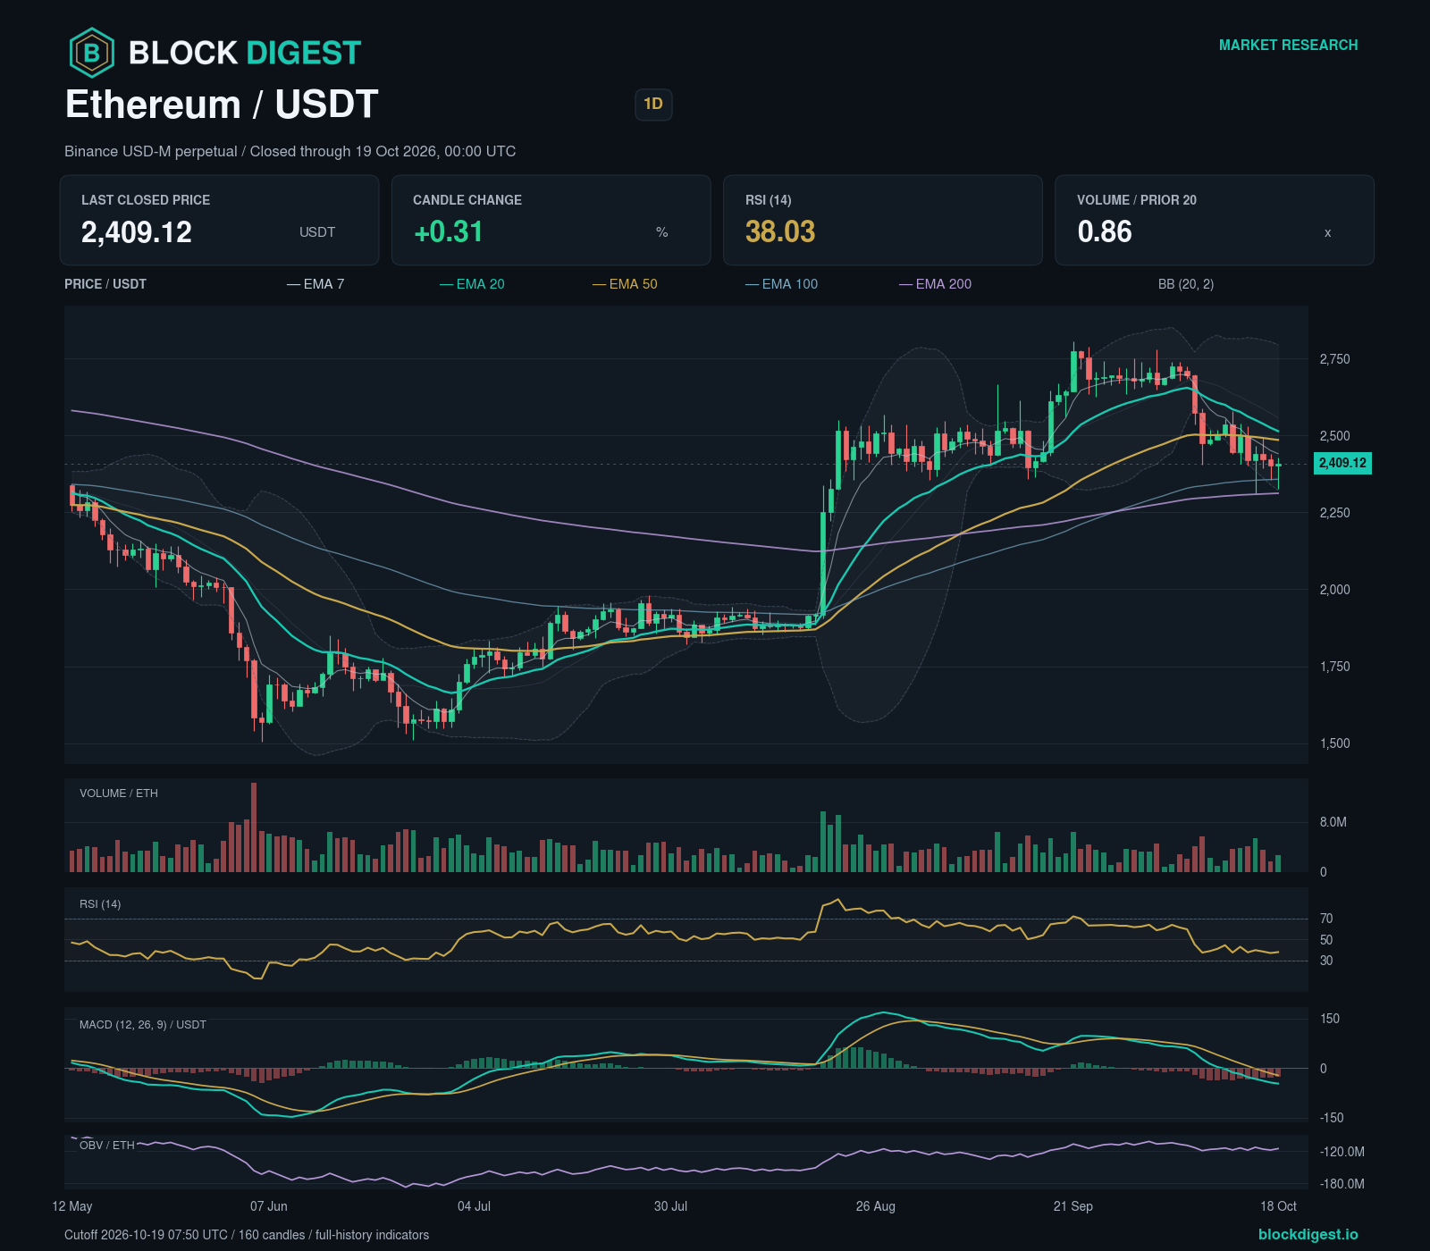This screenshot has height=1251, width=1430.
Task: Click the PRICE / USDT panel label
Action: click(105, 284)
